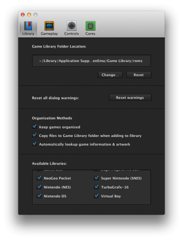
Task: Uncheck the Nintendo DS library
Action: click(x=39, y=196)
